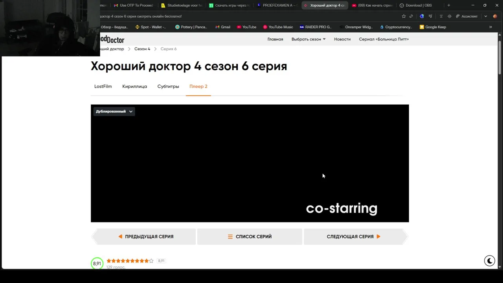Open the Дублированный audio dropdown
This screenshot has width=503, height=283.
[114, 111]
